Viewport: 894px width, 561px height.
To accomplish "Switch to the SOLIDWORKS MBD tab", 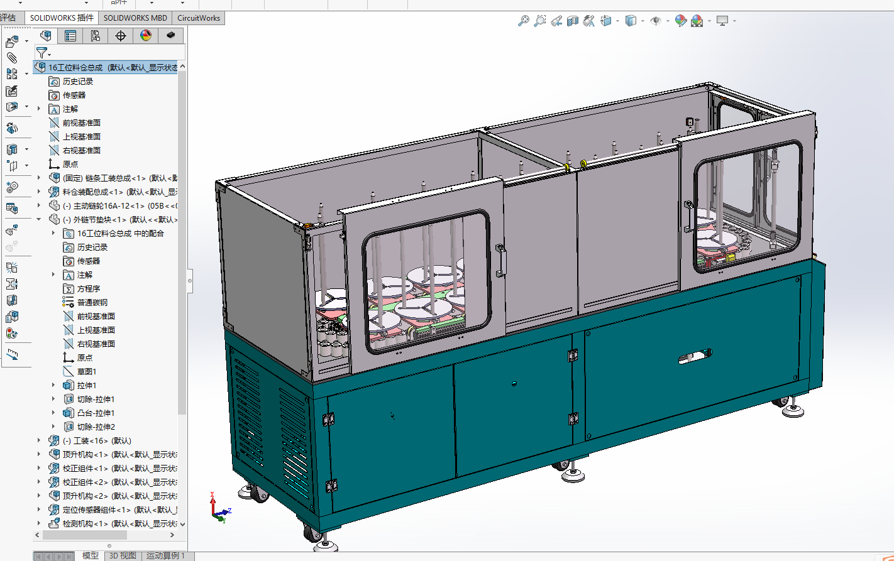I will (135, 18).
